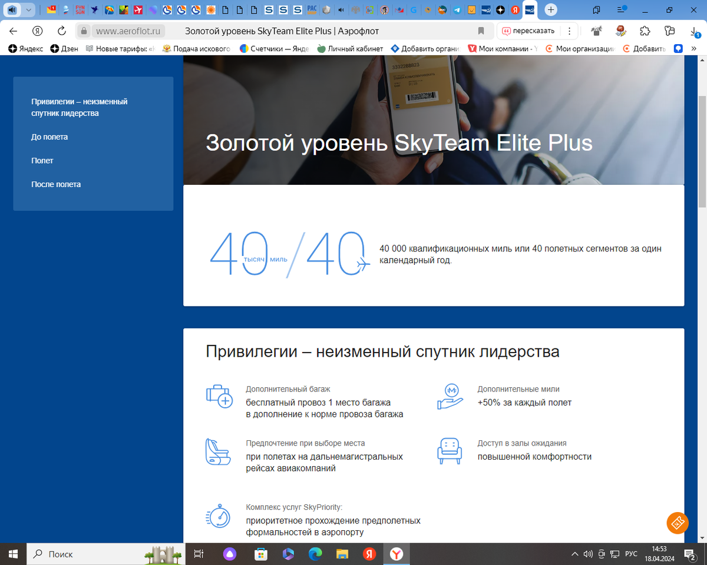This screenshot has height=565, width=707.
Task: Reload the Aeroflot page
Action: 61,31
